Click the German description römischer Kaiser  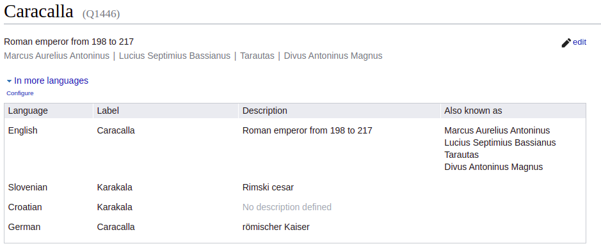point(276,227)
